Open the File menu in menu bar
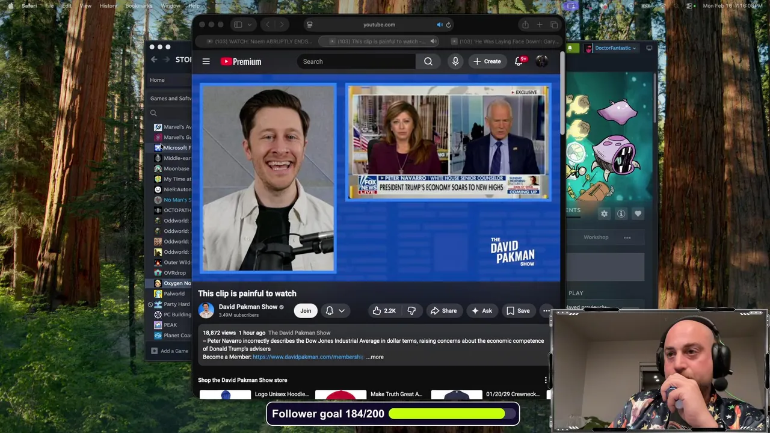The height and width of the screenshot is (433, 770). point(49,6)
